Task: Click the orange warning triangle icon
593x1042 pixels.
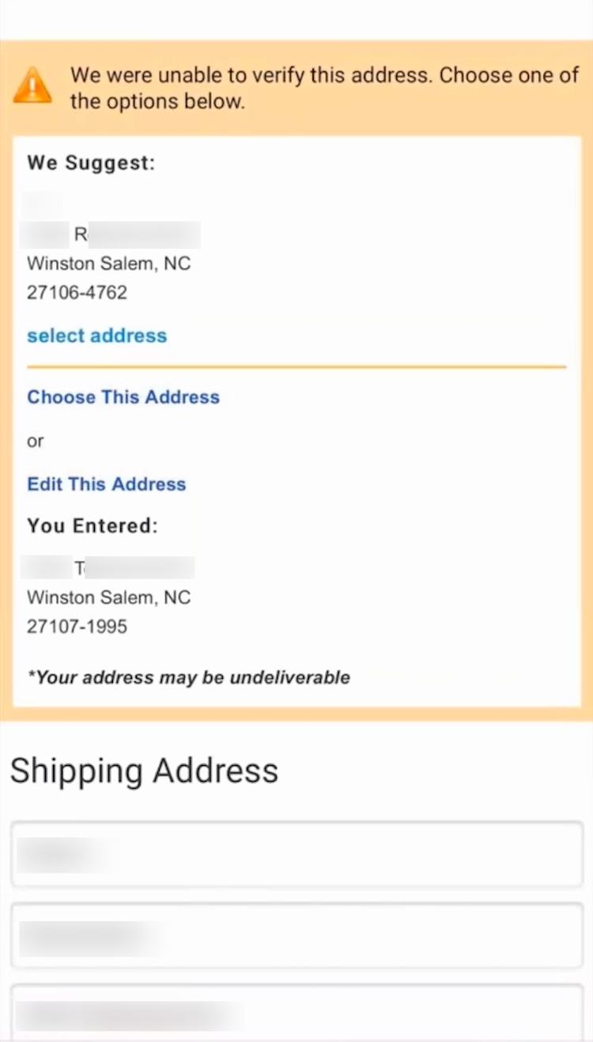Action: [32, 85]
